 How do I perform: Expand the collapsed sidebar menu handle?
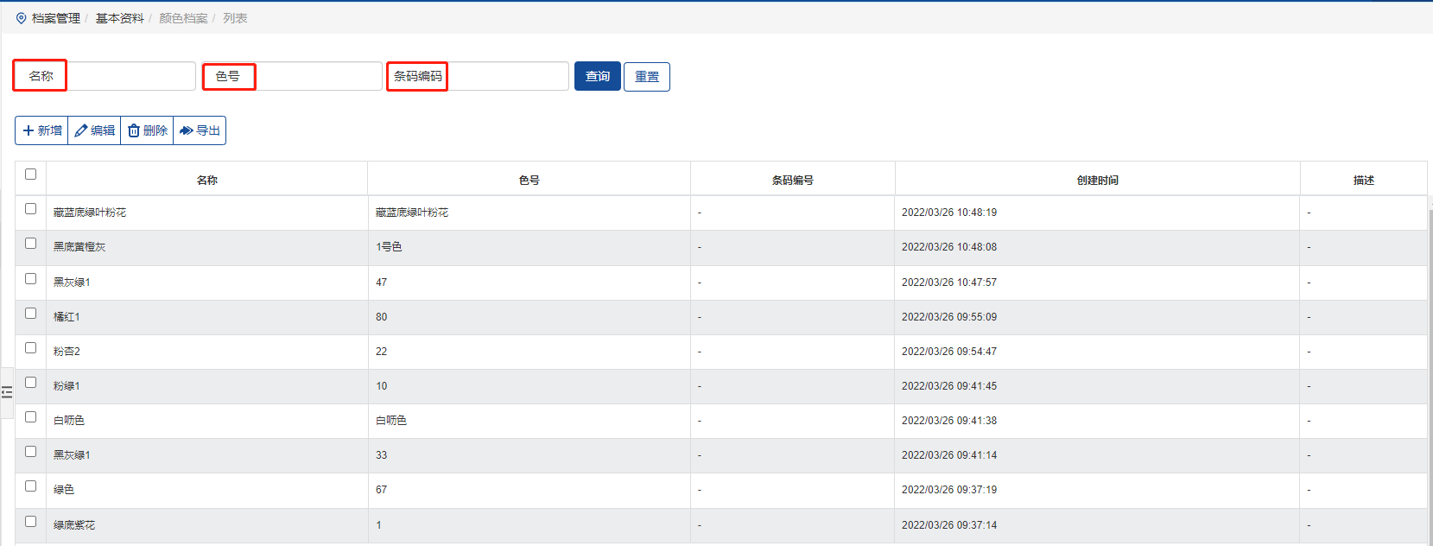7,392
